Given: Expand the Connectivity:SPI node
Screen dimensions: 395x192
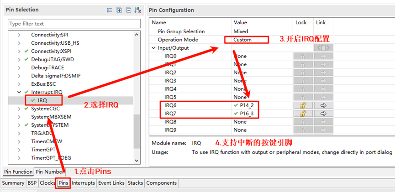Looking at the screenshot, I should point(19,35).
